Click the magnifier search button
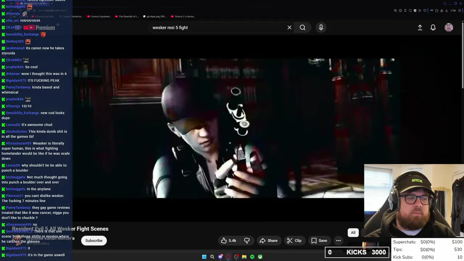 pos(302,28)
